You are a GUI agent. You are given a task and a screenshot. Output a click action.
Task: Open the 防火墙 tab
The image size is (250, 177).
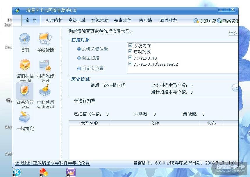(146, 20)
